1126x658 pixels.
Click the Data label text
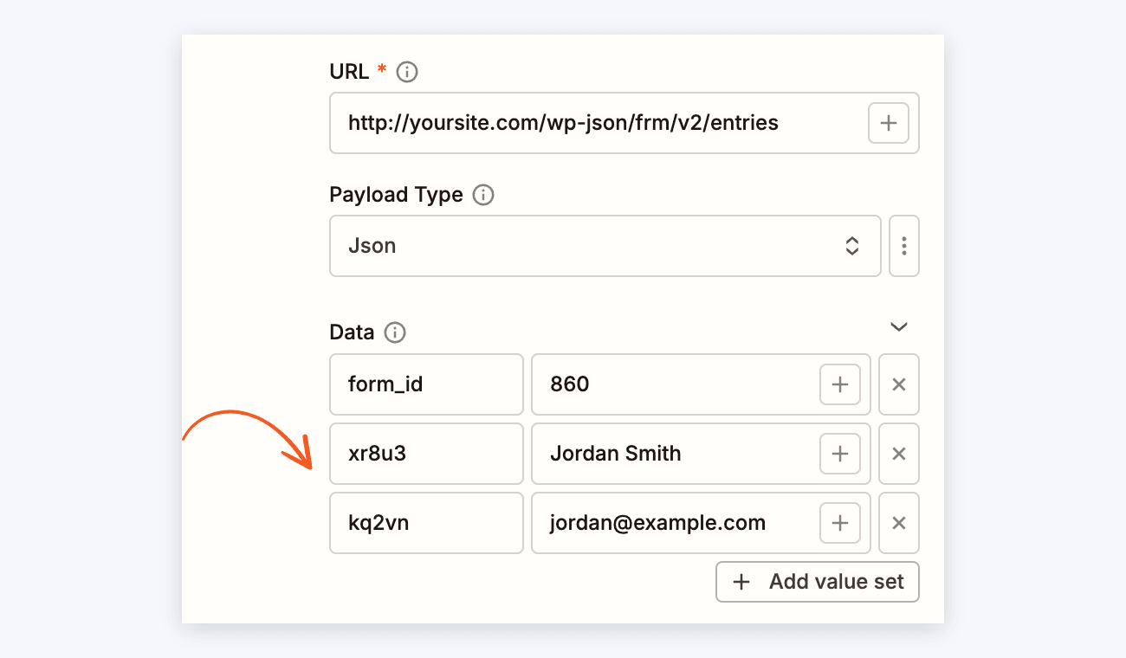click(353, 332)
